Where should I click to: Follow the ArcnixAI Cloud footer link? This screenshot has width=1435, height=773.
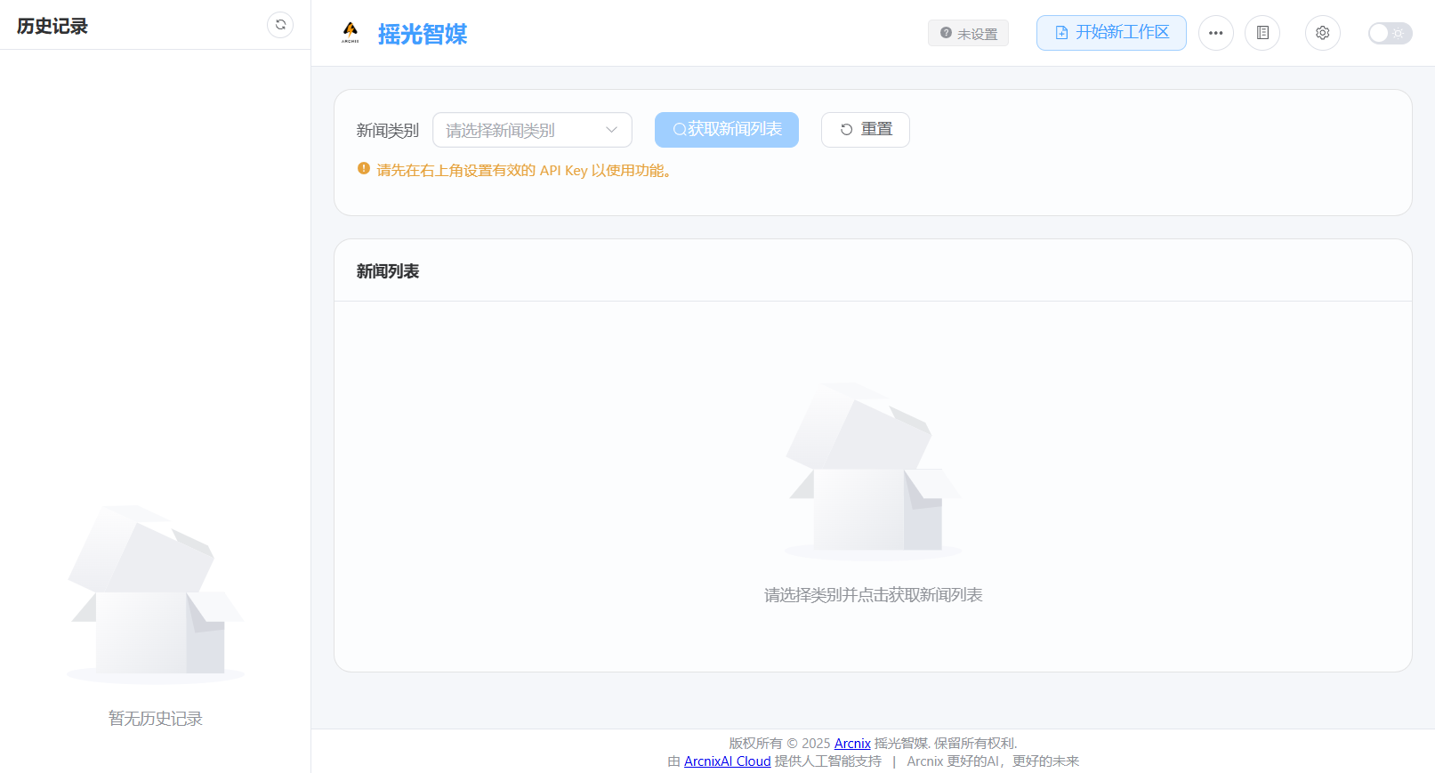[x=727, y=761]
